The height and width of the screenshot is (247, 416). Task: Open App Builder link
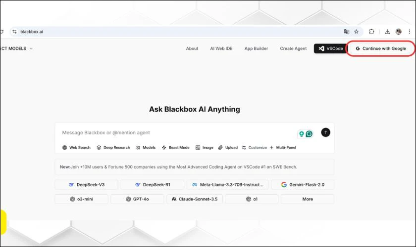[257, 48]
